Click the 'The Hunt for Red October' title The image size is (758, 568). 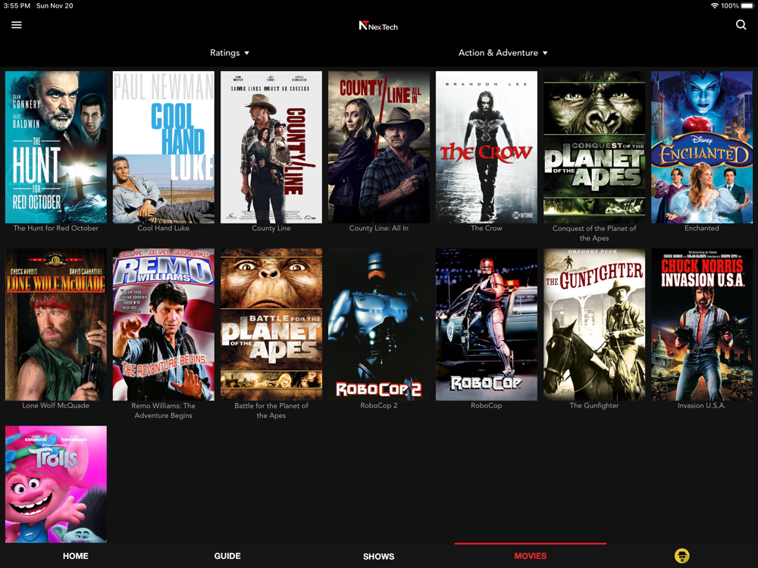tap(56, 228)
